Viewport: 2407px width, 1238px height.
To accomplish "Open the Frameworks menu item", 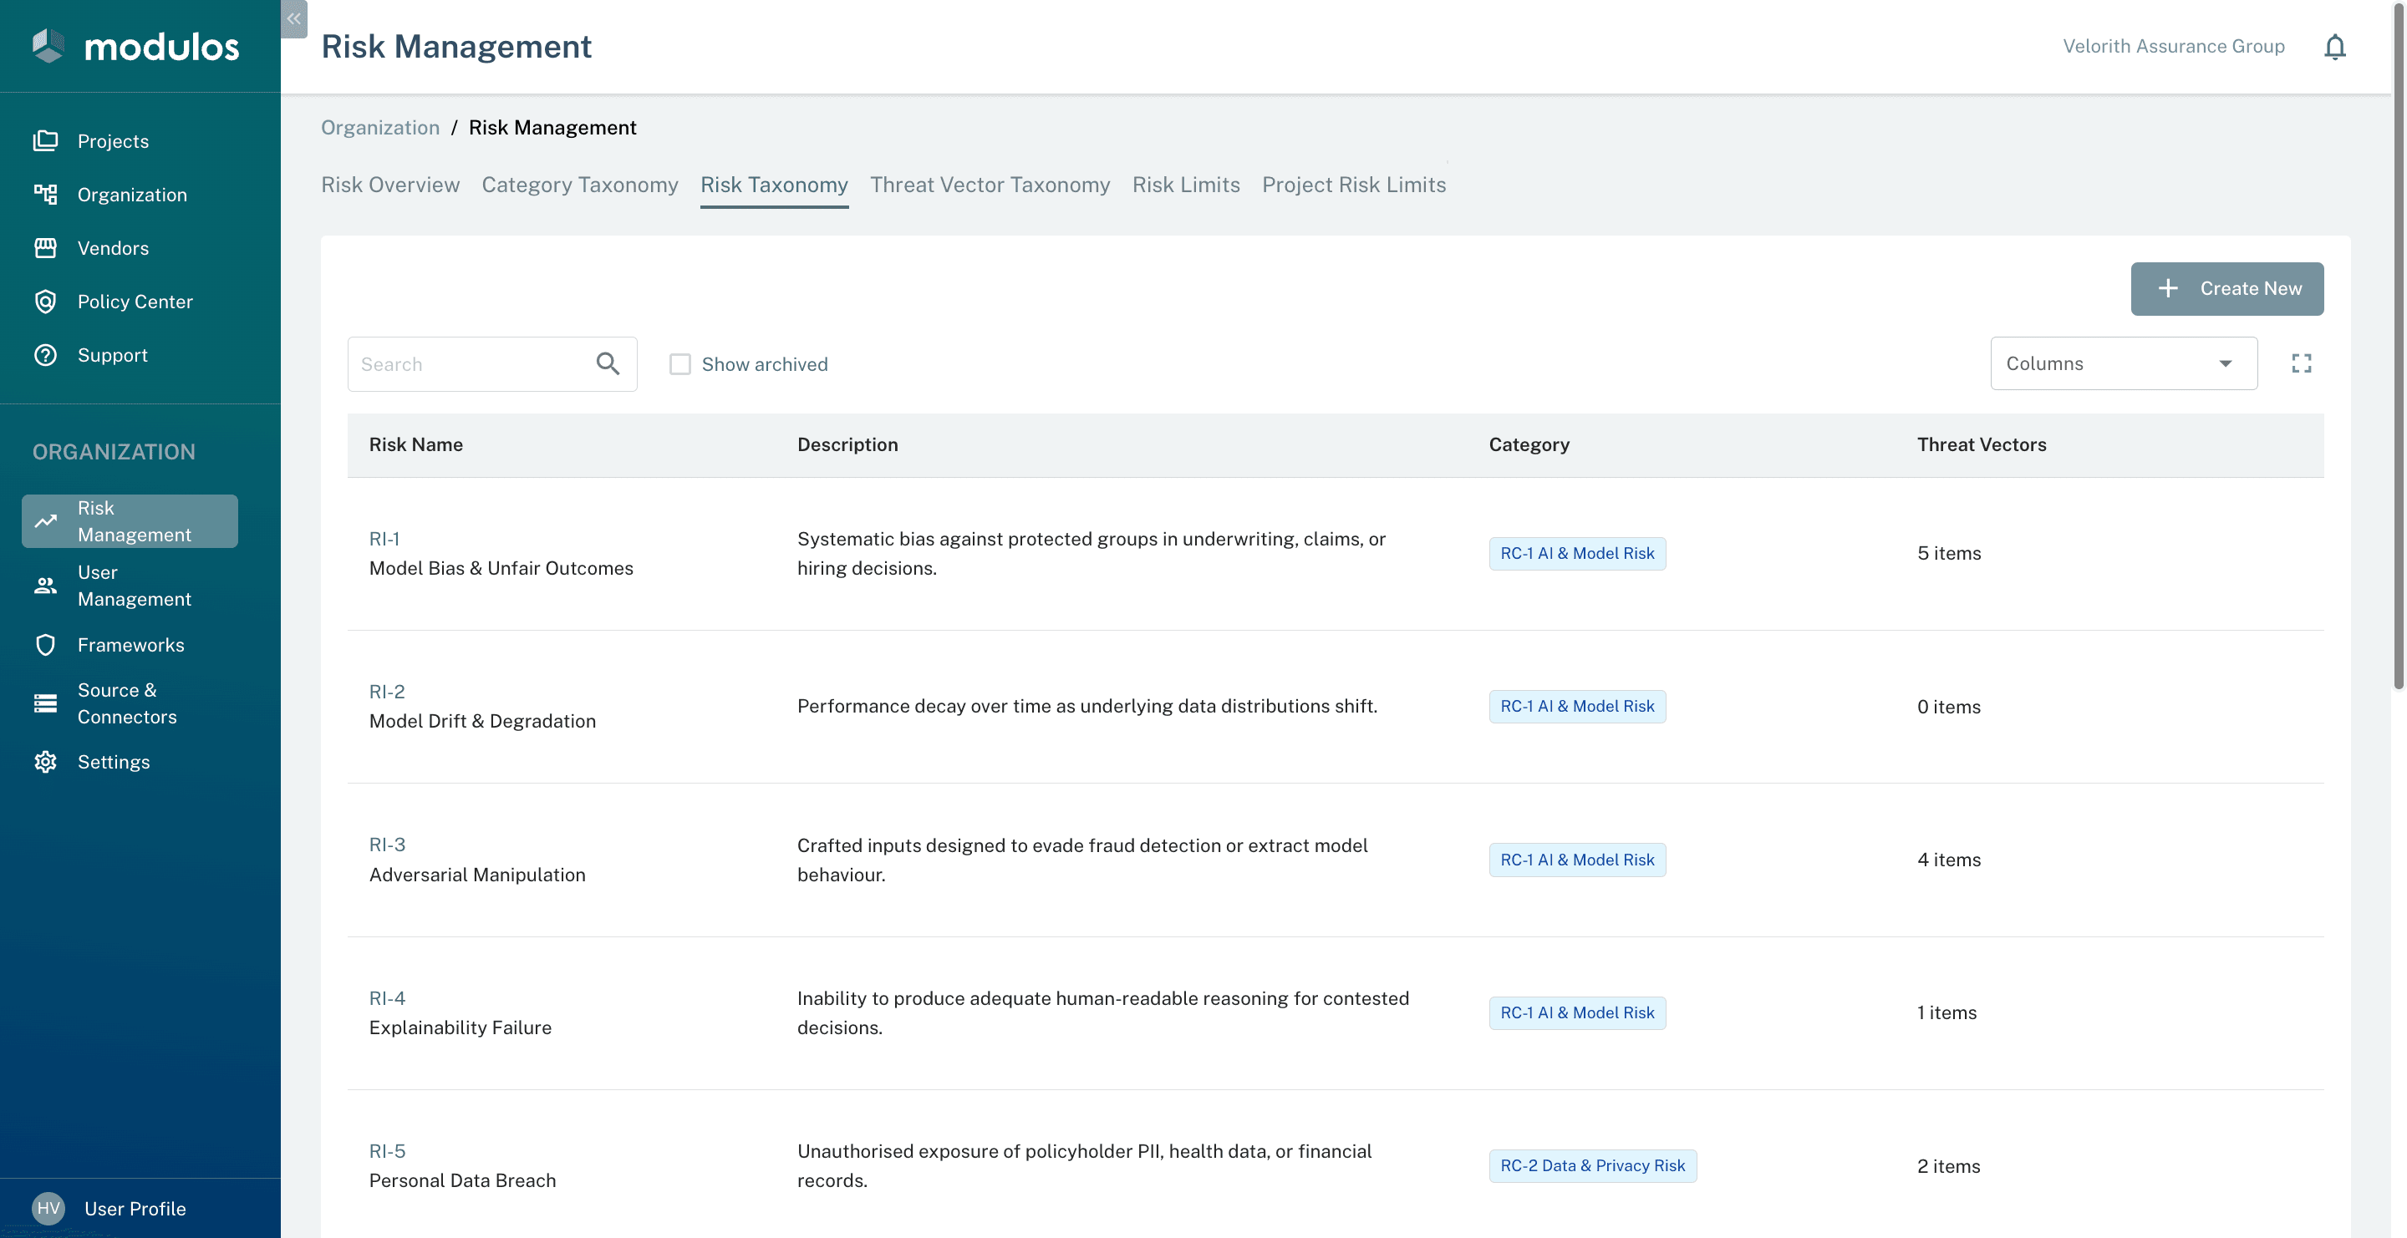I will (130, 644).
